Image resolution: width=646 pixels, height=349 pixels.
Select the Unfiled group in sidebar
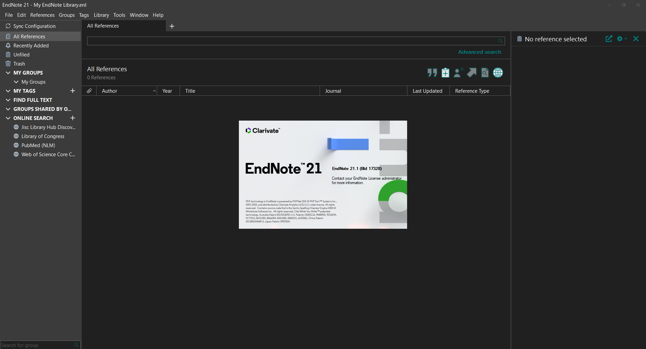coord(40,55)
